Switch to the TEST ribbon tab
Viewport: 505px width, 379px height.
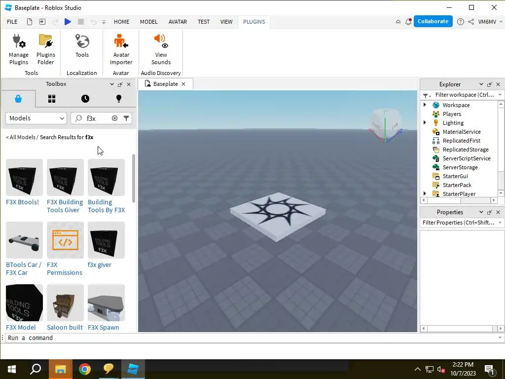[204, 22]
